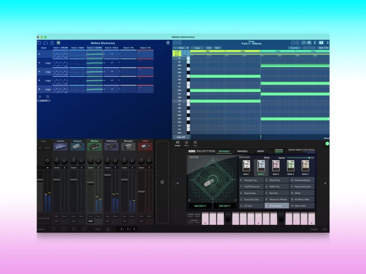The image size is (366, 274).
Task: Switch to the WAVESEQ tab
Action: pos(242,151)
